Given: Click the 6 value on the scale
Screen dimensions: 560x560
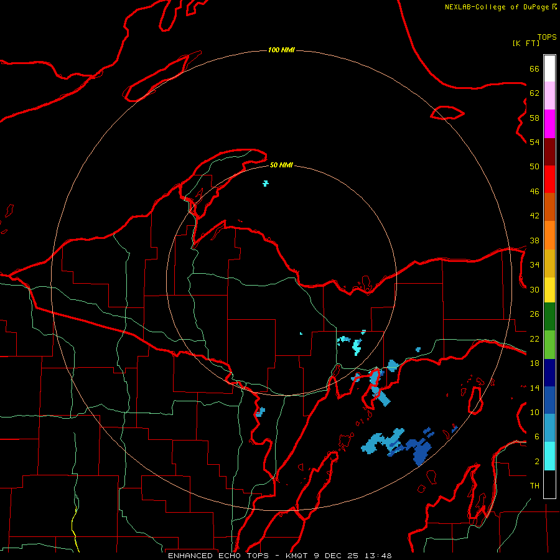Looking at the screenshot, I should click(537, 436).
